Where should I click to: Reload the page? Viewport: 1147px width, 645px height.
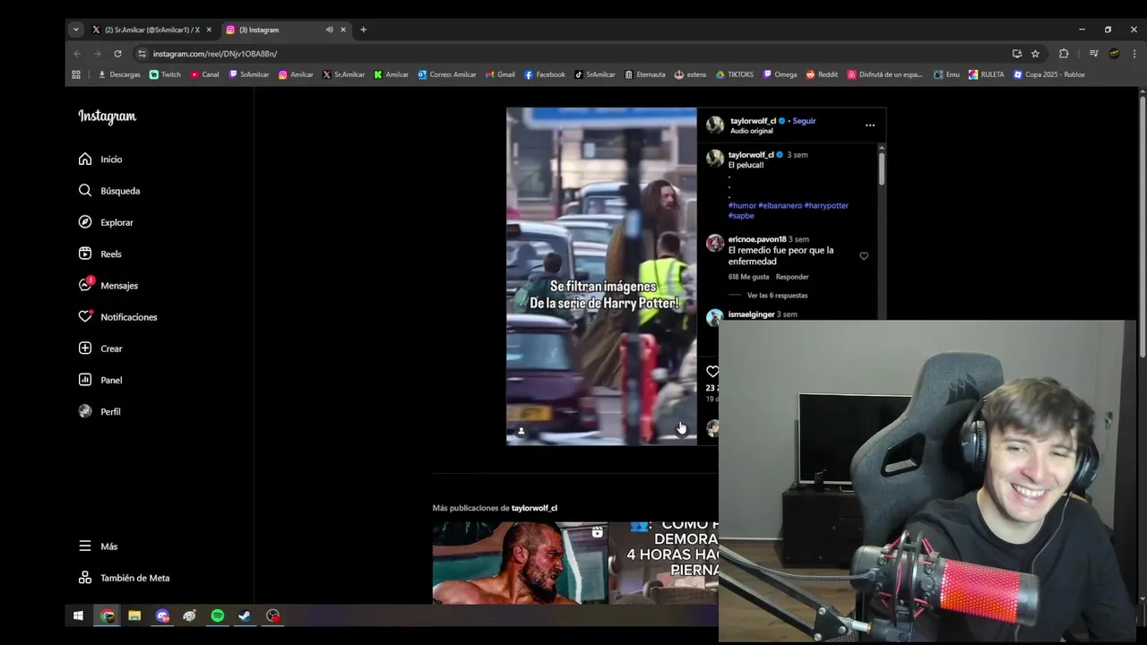coord(117,54)
